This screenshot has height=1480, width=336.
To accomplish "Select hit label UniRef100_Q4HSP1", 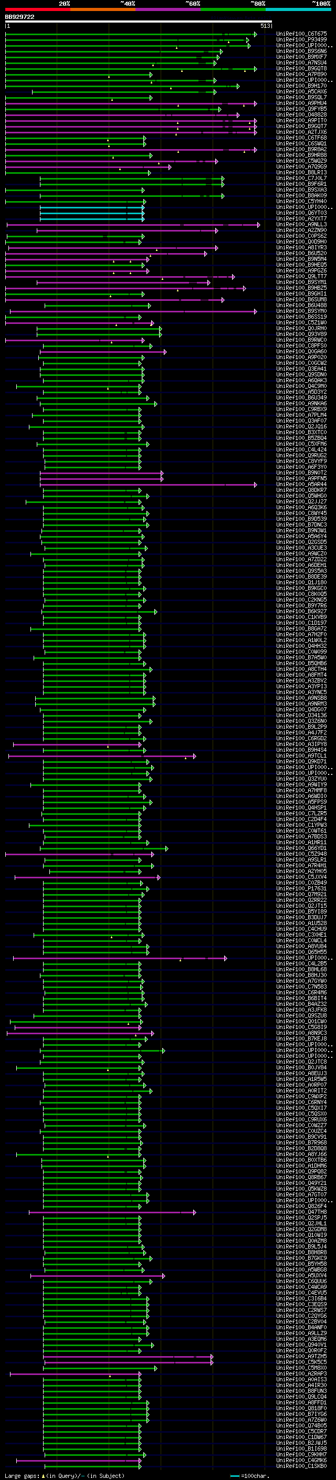I will [301, 808].
